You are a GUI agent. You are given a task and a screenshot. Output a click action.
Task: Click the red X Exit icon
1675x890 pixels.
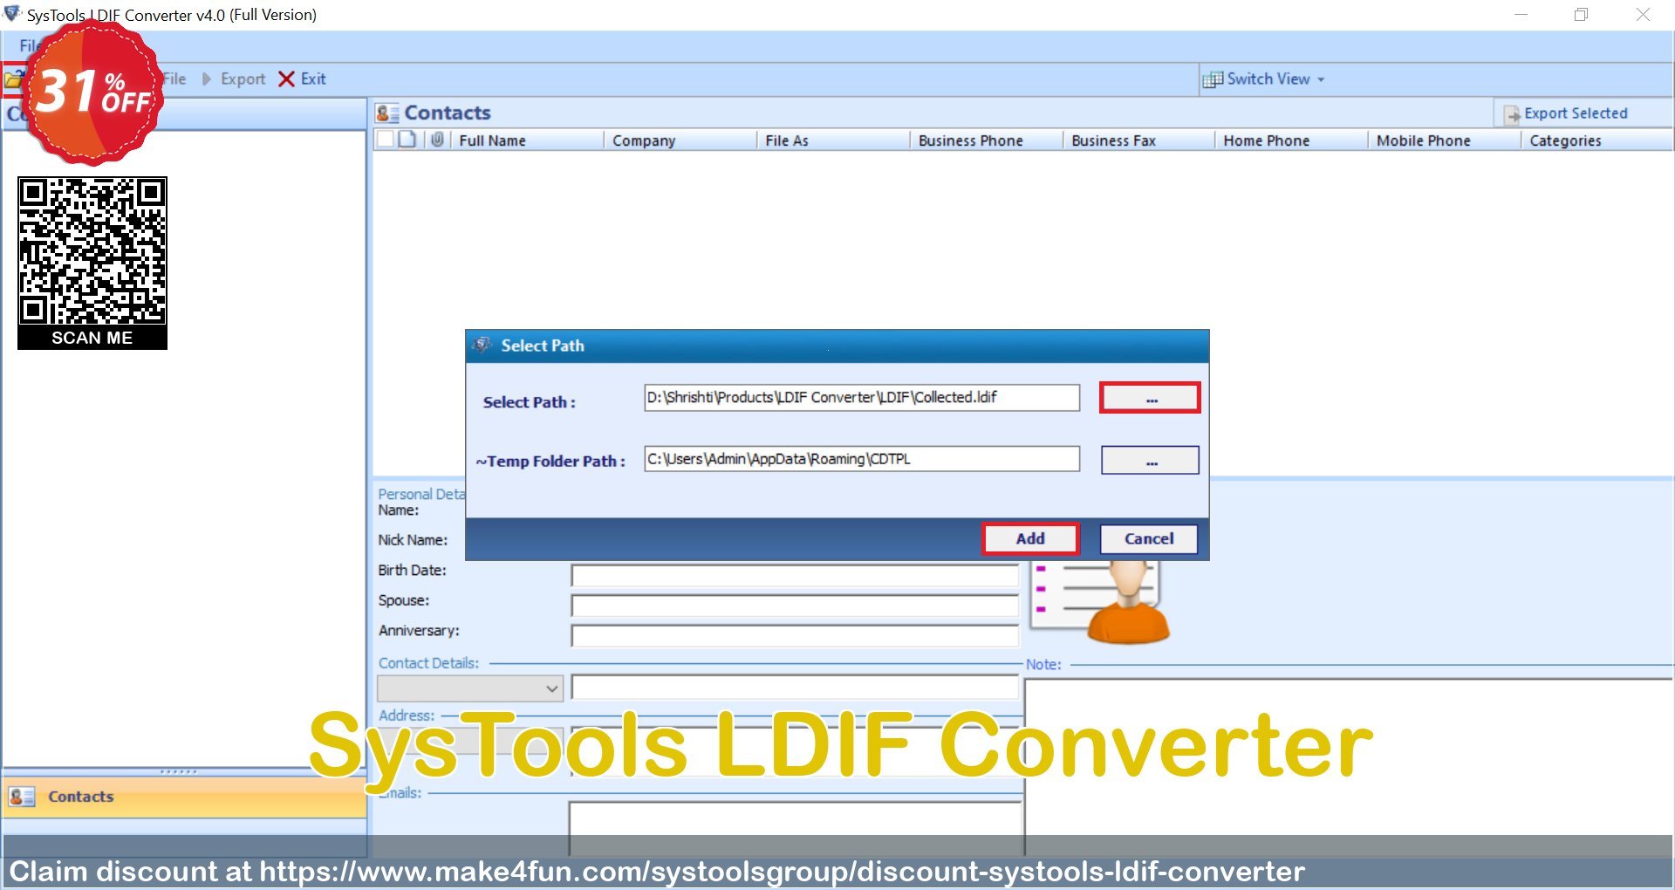pyautogui.click(x=286, y=79)
